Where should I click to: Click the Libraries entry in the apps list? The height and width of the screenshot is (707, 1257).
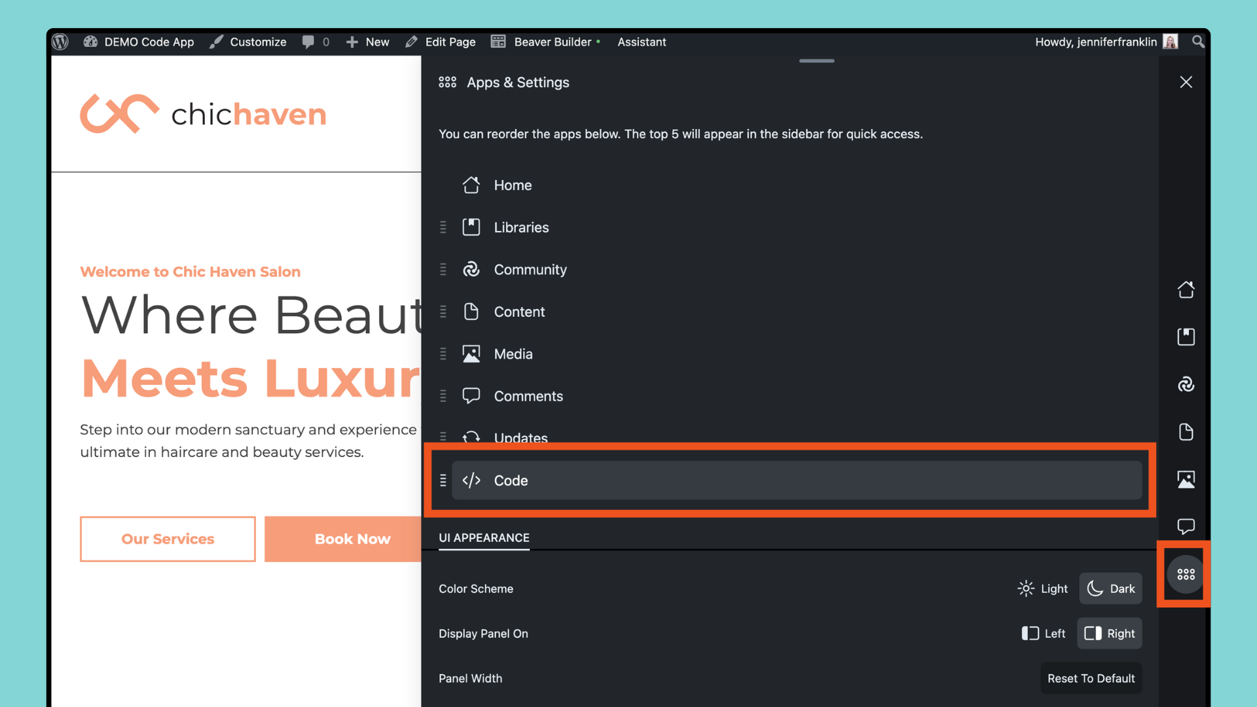coord(521,227)
